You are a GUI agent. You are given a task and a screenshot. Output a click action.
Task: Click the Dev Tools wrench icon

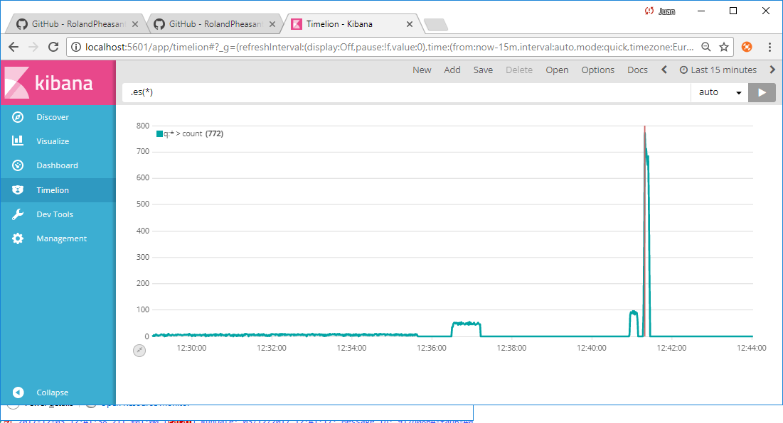click(18, 214)
